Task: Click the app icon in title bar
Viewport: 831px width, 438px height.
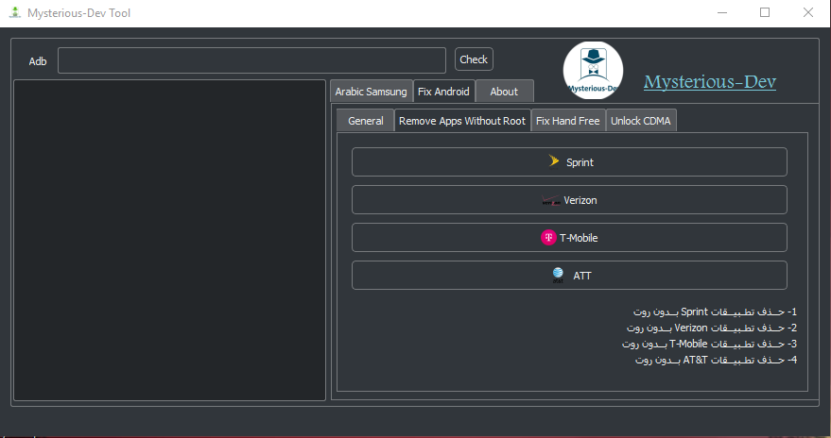Action: (15, 12)
